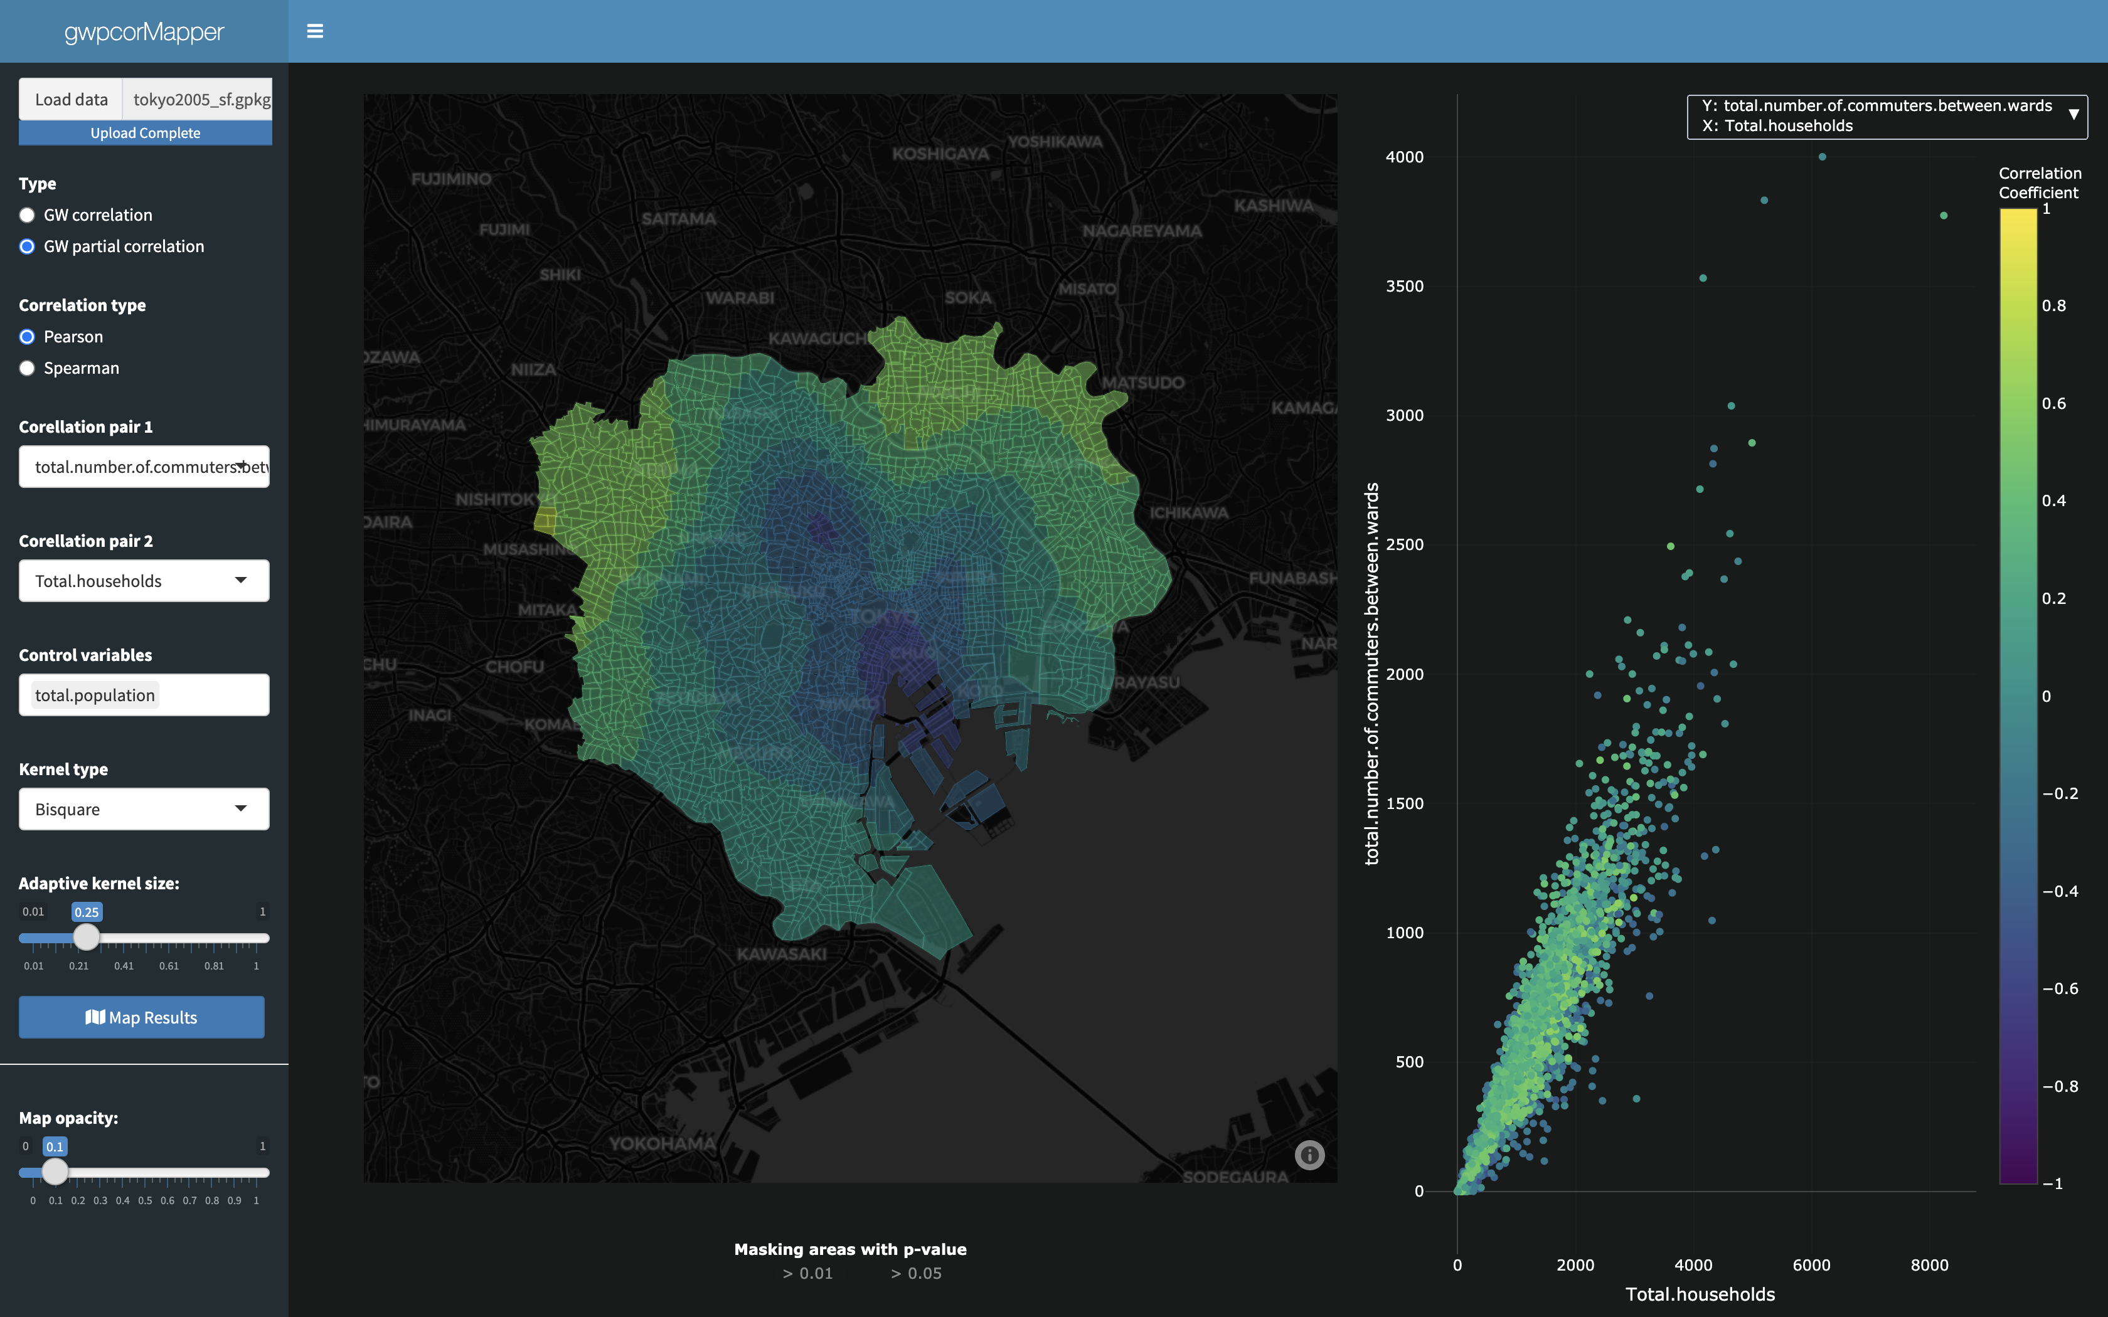Toggle the sidebar with hamburger menu icon

[x=316, y=31]
